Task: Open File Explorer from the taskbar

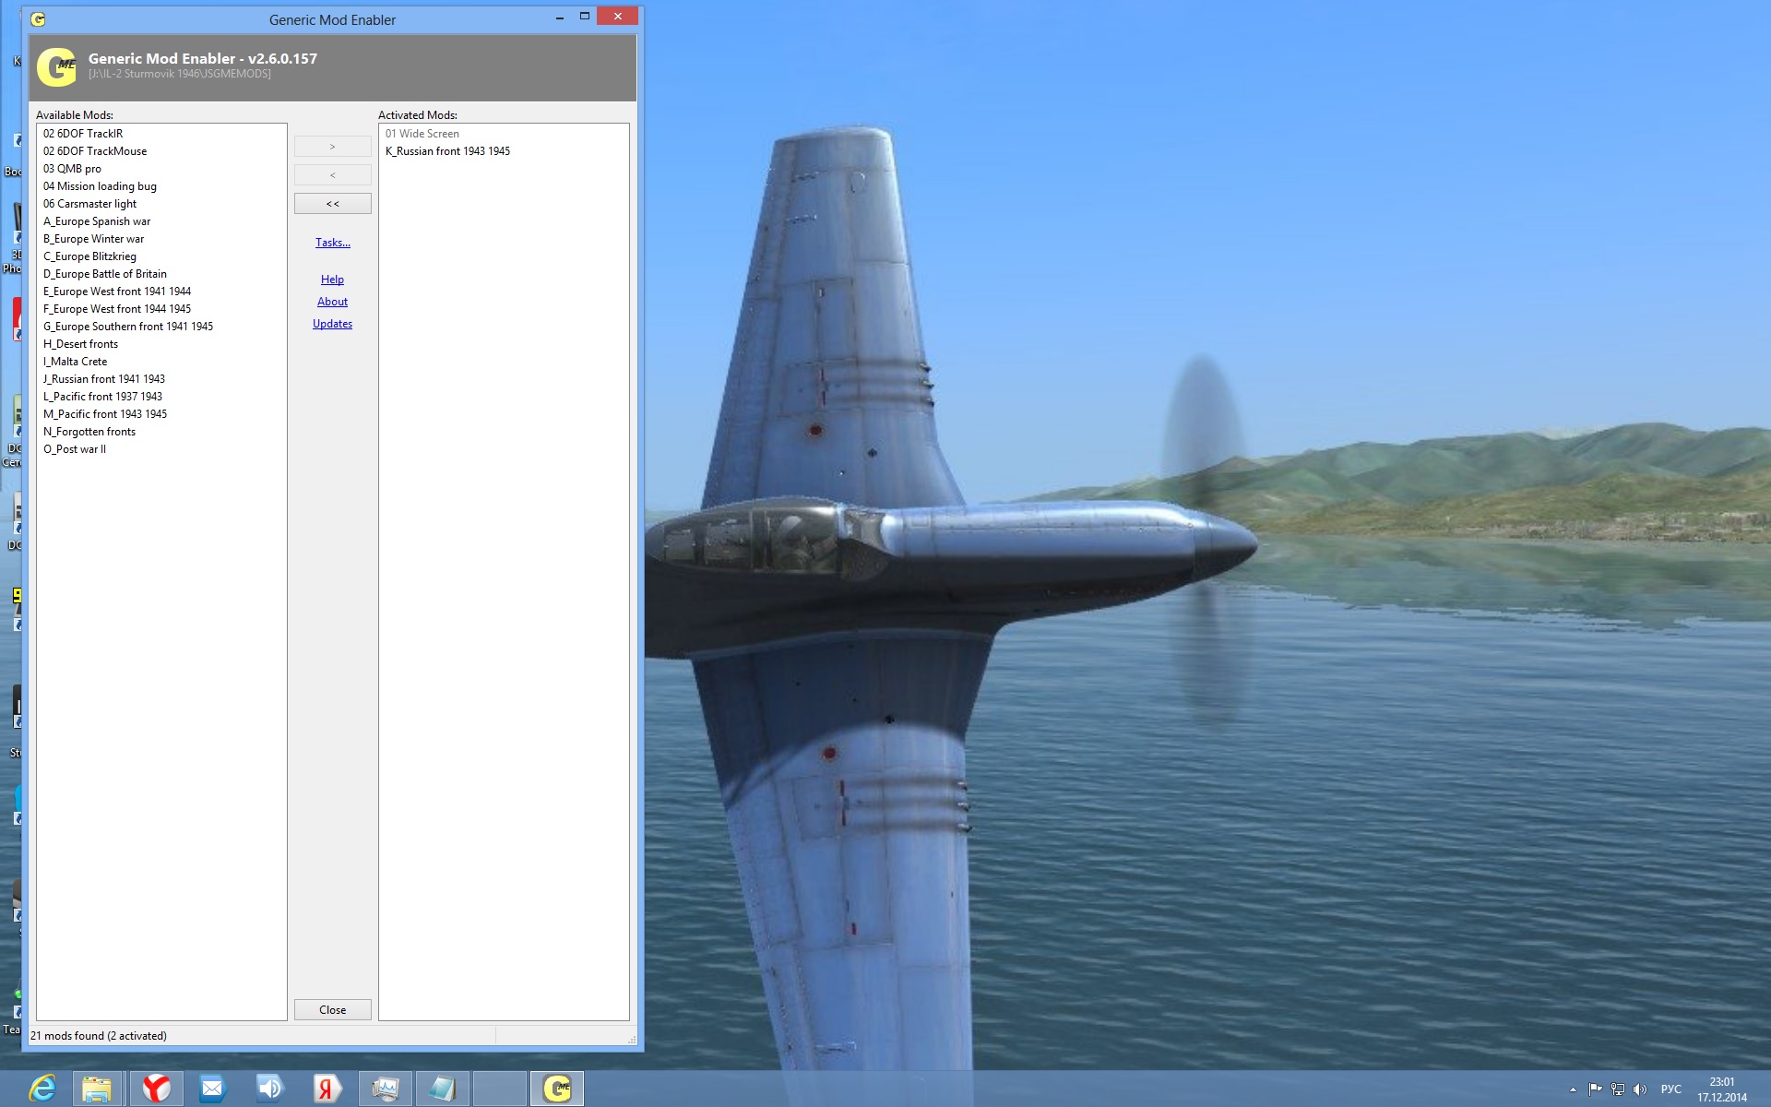Action: 97,1089
